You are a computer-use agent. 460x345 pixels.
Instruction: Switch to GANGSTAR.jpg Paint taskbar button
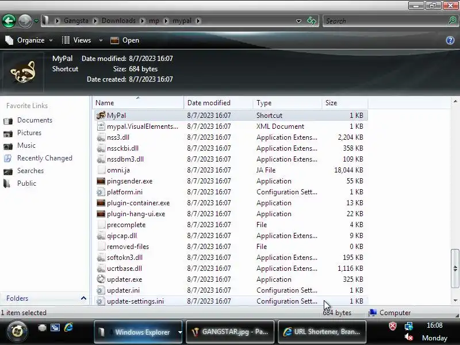[x=230, y=332]
